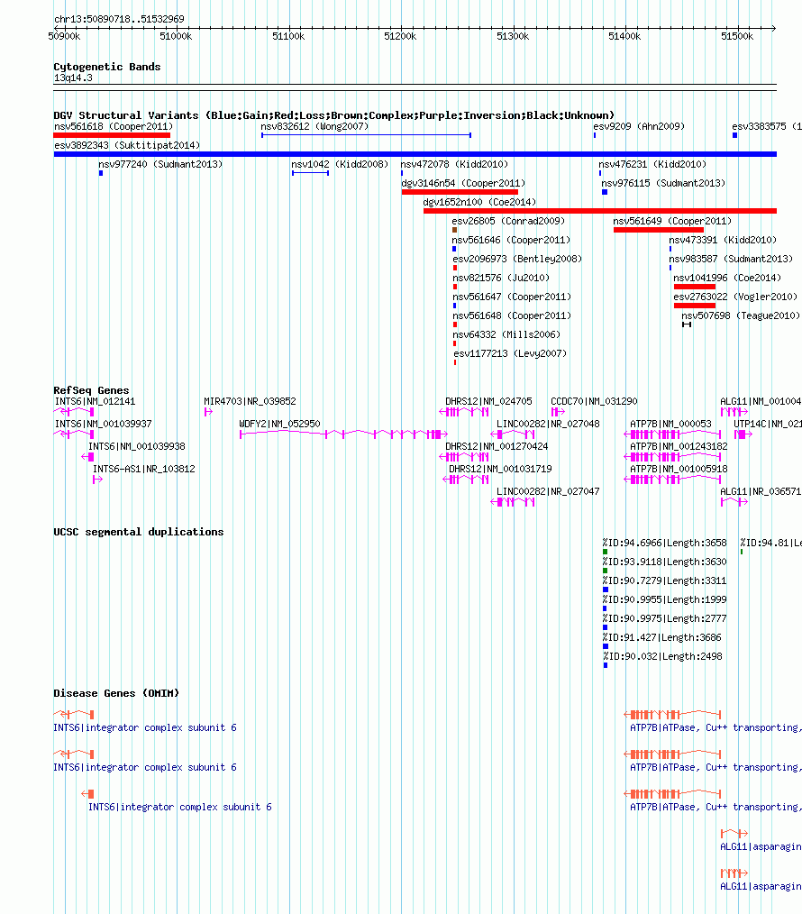Open segmental duplication %ID:94.6966 Length:3658
Screen dimensions: 802x914
[x=664, y=543]
